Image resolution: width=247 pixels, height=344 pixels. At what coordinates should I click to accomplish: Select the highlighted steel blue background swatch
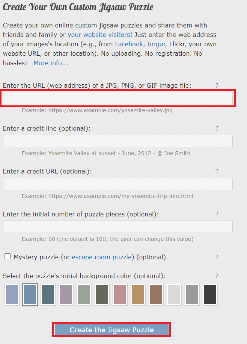[x=30, y=295]
